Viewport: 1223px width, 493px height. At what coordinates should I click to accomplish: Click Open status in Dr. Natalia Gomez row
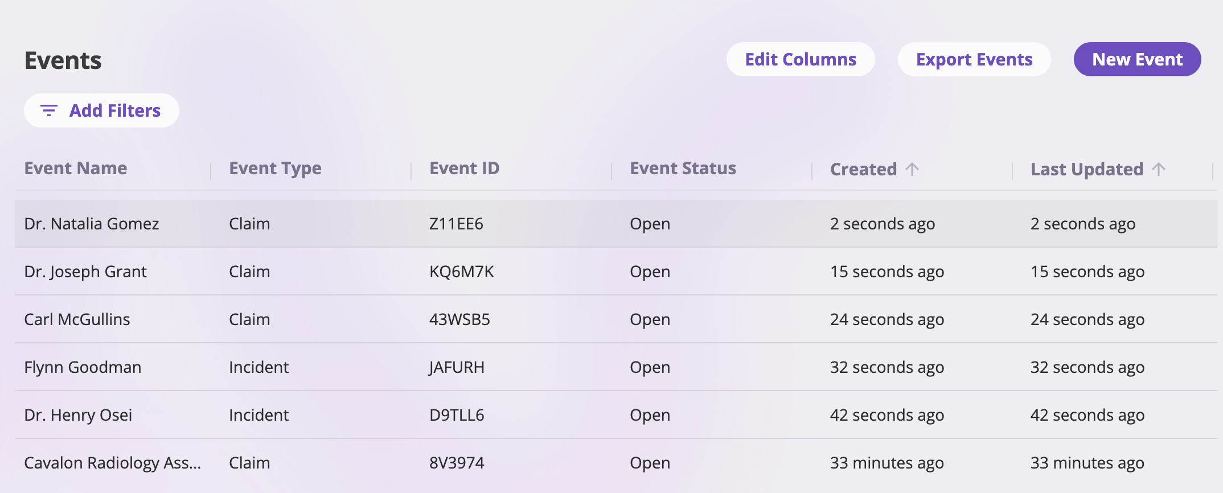(650, 224)
